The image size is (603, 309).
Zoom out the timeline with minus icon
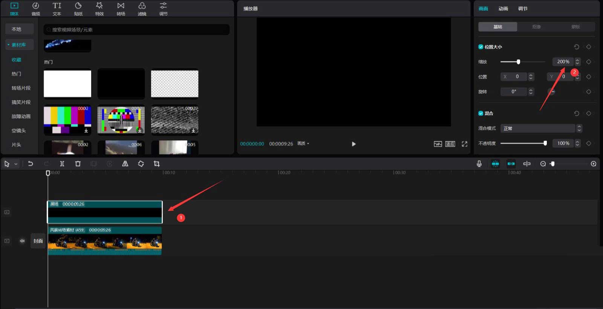tap(543, 164)
